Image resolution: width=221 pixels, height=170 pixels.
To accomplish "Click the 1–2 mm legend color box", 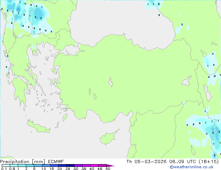I will tap(22, 165).
